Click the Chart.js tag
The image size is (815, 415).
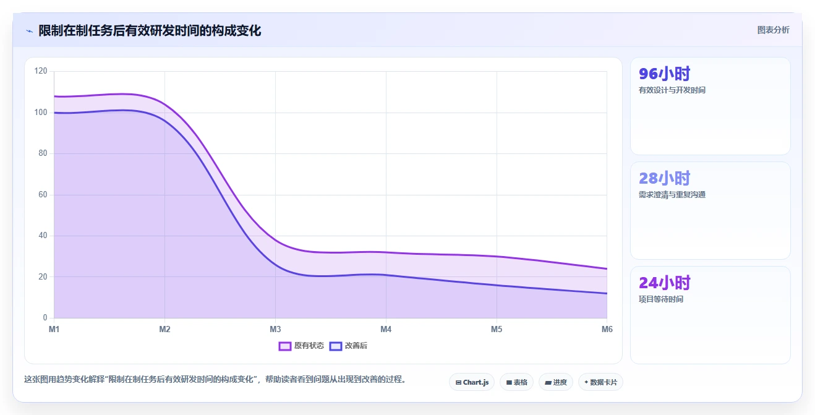tap(472, 382)
